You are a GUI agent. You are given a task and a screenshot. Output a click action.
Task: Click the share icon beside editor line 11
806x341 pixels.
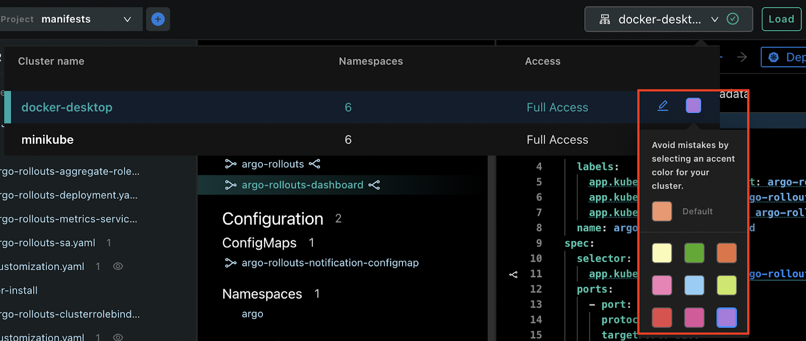coord(513,274)
